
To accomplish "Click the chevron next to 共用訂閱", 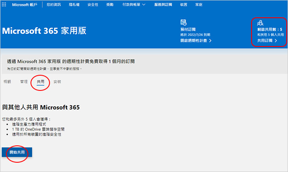I will click(x=276, y=41).
